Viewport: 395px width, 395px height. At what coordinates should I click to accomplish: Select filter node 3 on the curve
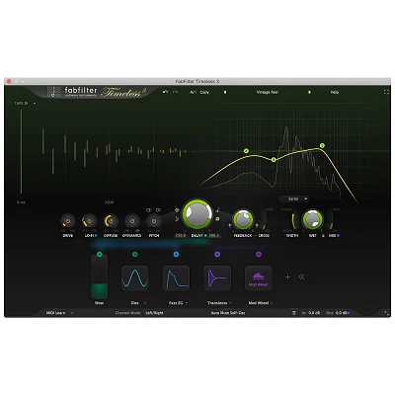coord(322,145)
